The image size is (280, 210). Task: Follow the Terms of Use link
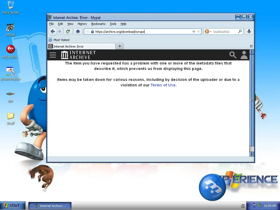click(x=163, y=85)
